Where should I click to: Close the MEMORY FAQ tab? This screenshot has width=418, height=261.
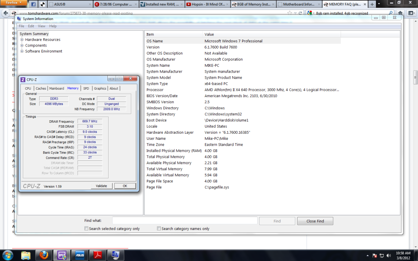click(x=365, y=4)
